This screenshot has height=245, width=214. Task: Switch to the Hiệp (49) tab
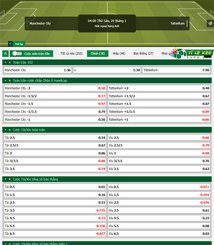(119, 53)
